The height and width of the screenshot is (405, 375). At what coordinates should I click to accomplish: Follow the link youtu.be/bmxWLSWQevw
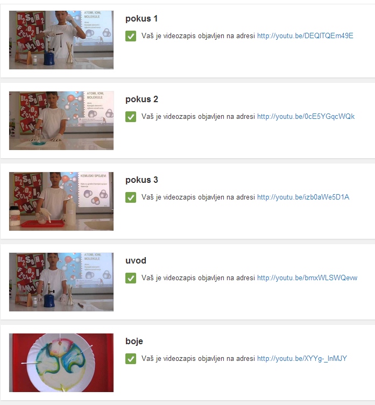pyautogui.click(x=307, y=278)
